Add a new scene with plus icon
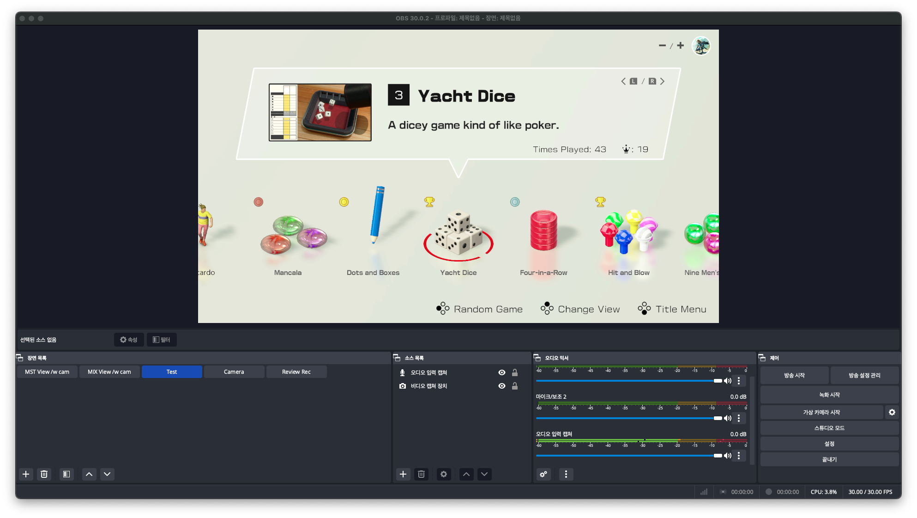Image resolution: width=917 pixels, height=518 pixels. click(26, 474)
